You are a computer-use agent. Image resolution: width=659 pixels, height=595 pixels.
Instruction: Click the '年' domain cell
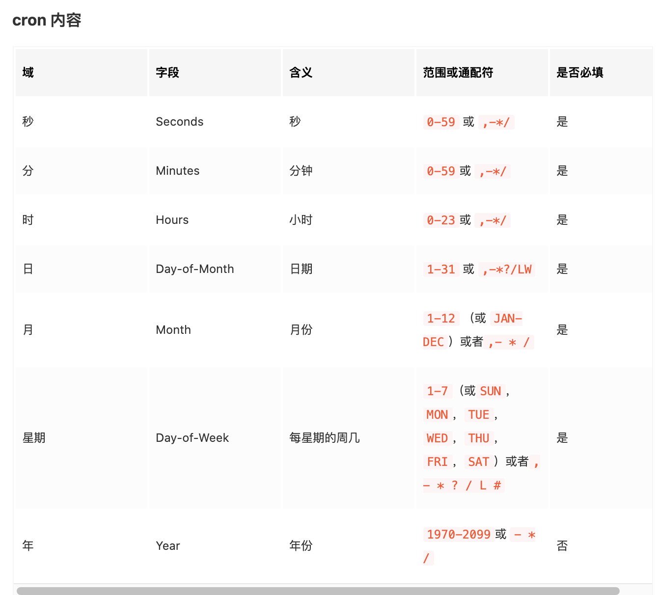click(82, 546)
